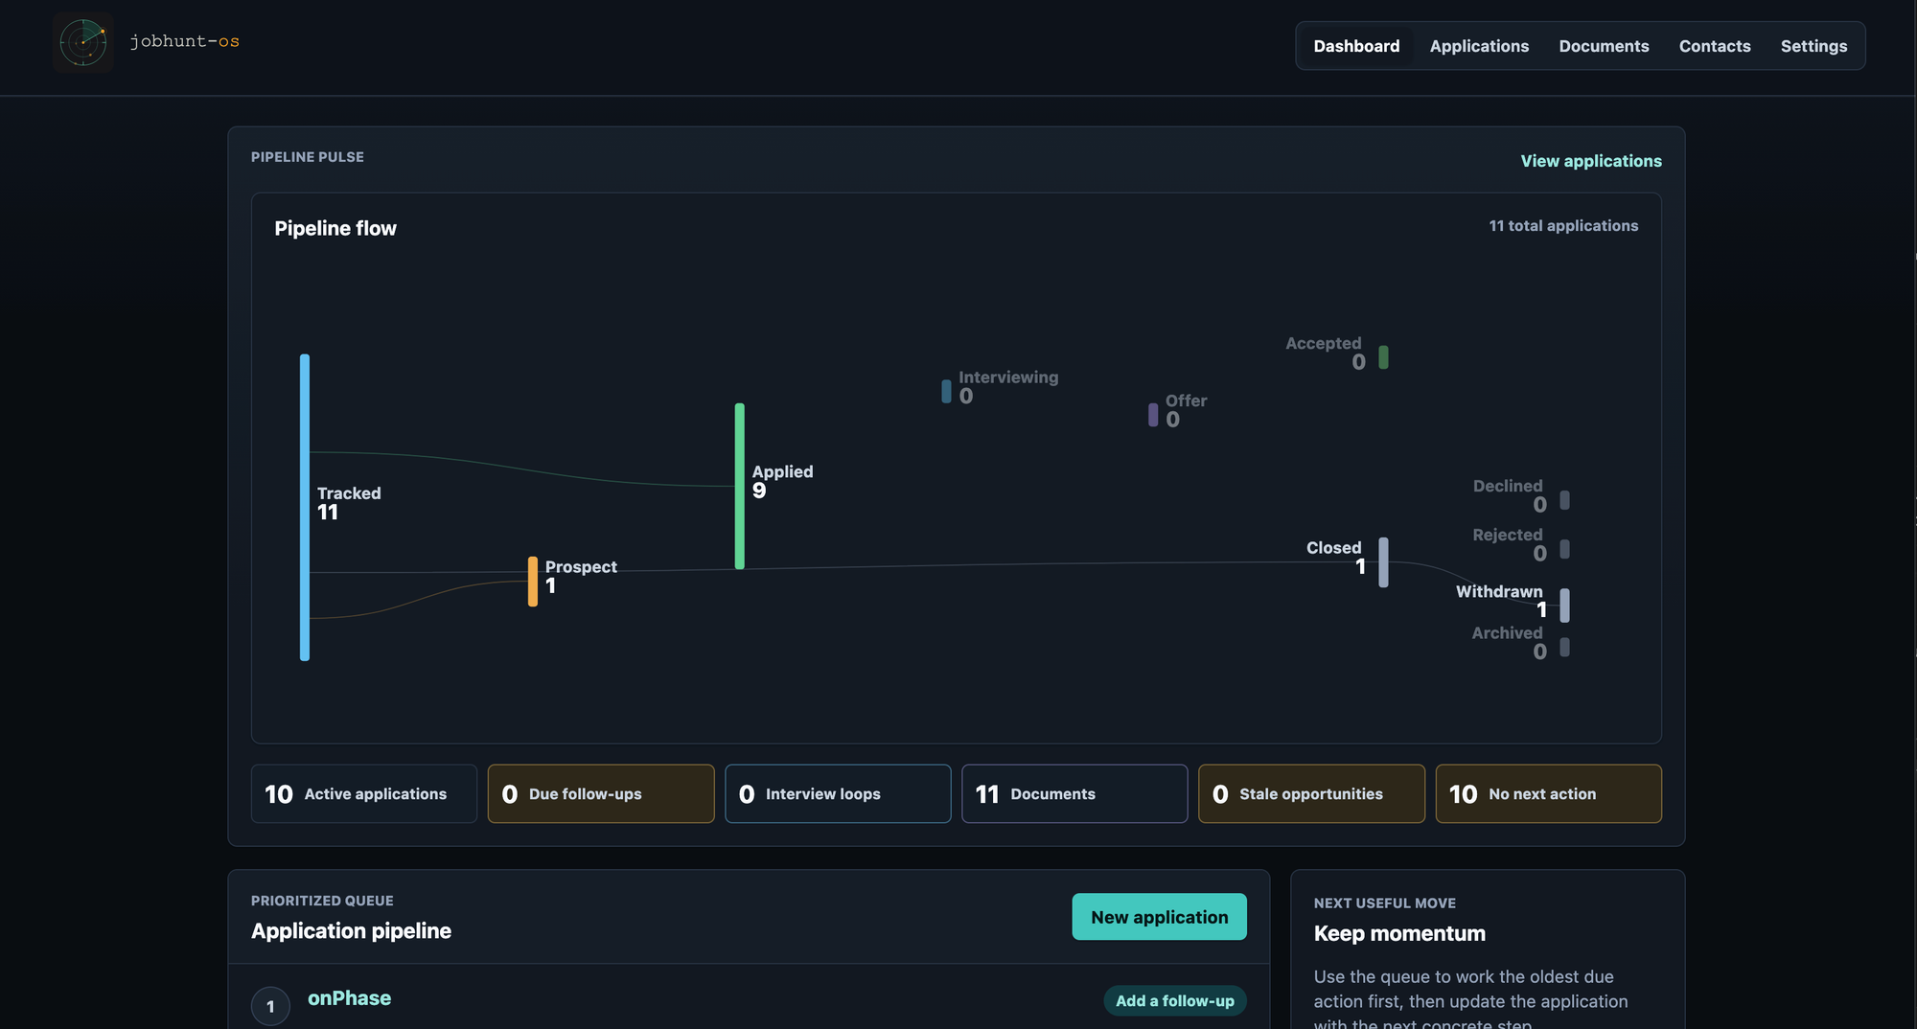This screenshot has width=1917, height=1029.
Task: Open the Contacts tab
Action: click(x=1715, y=46)
